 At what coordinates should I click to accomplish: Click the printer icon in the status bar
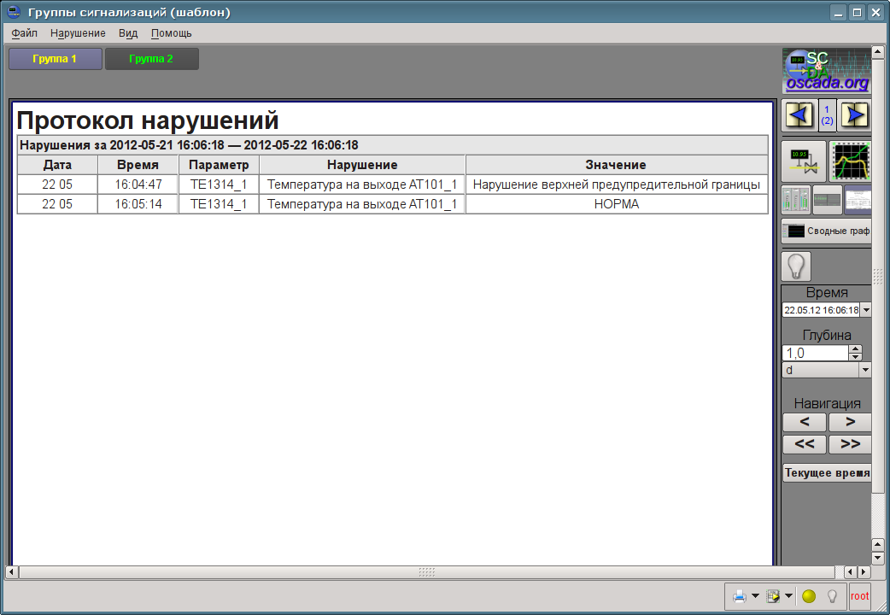click(x=739, y=596)
